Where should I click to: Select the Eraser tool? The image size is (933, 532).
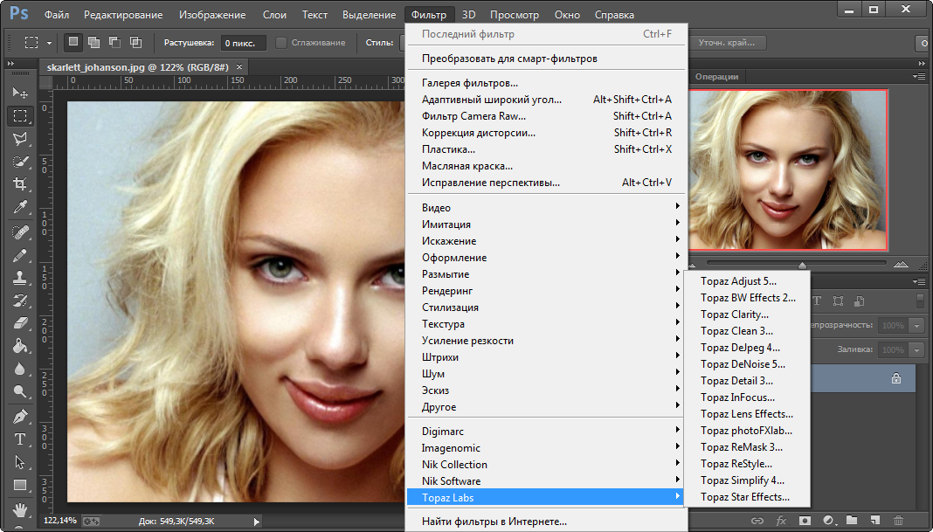pyautogui.click(x=20, y=323)
